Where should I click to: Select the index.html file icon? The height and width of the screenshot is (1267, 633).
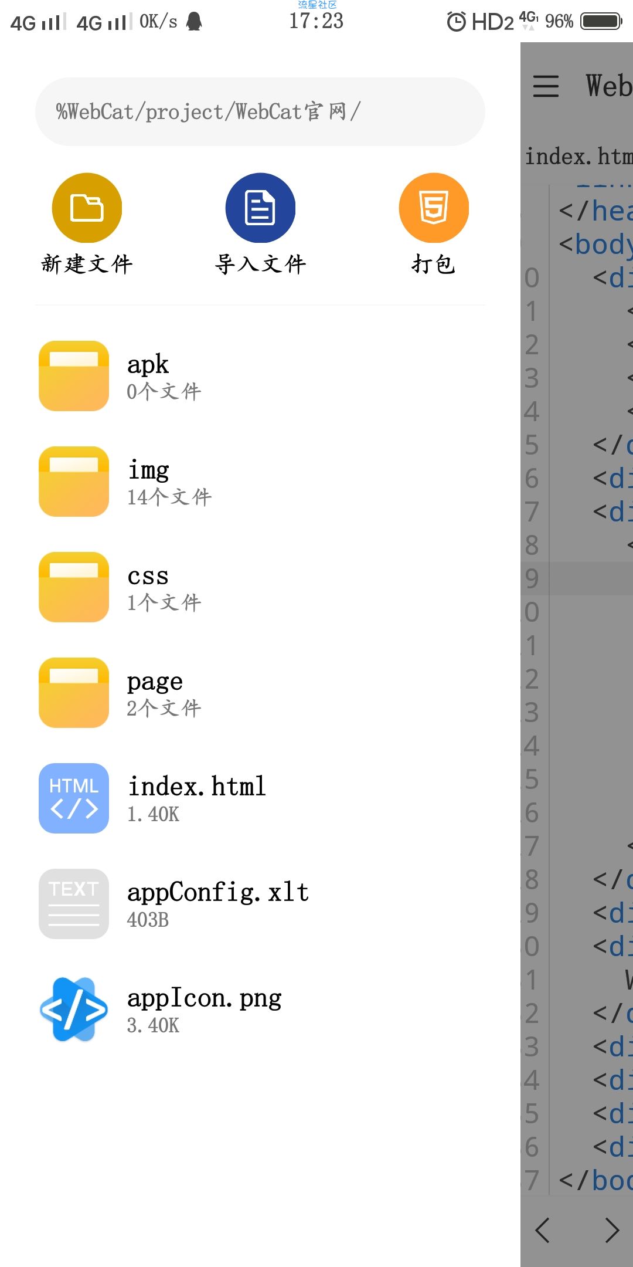coord(74,798)
